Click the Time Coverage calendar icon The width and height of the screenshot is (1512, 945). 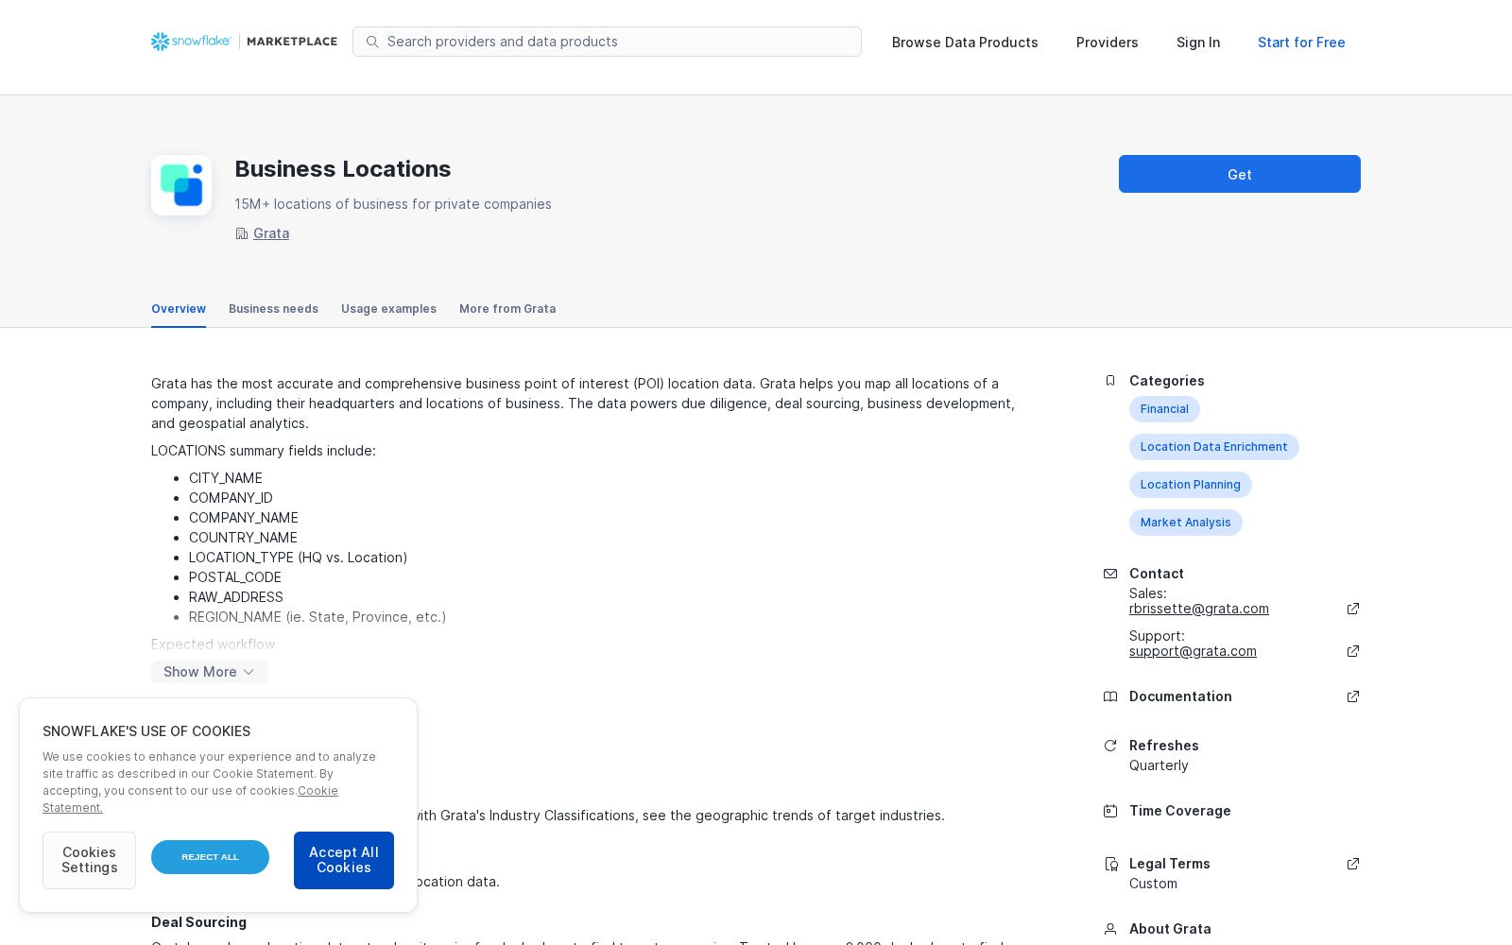point(1110,811)
